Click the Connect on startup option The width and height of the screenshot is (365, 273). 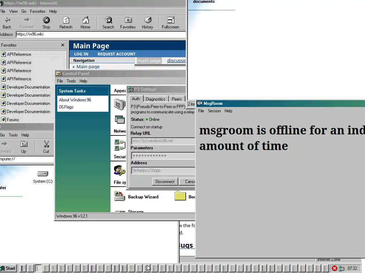pos(146,127)
